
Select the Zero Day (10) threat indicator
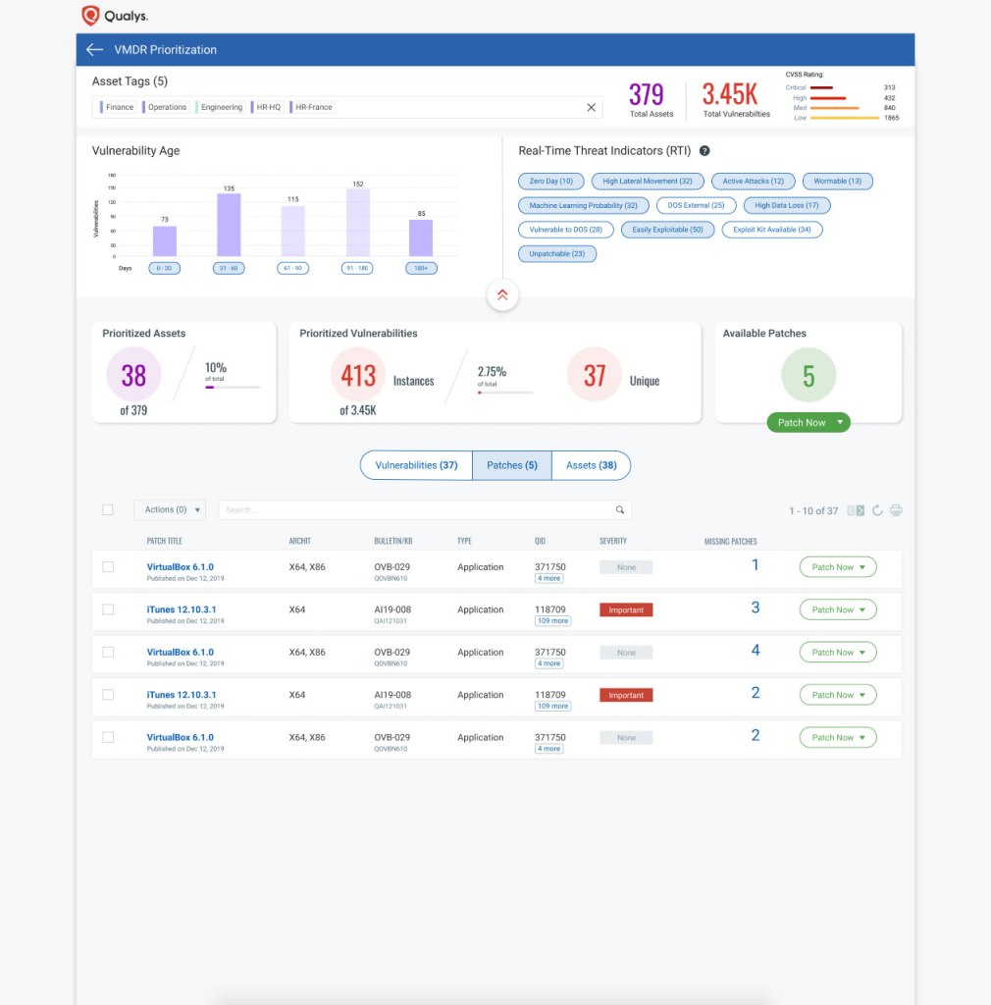click(x=550, y=182)
